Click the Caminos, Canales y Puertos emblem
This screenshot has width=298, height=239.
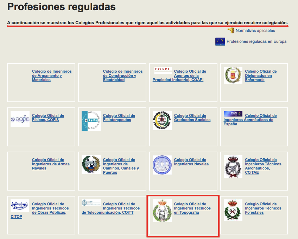pos(91,165)
